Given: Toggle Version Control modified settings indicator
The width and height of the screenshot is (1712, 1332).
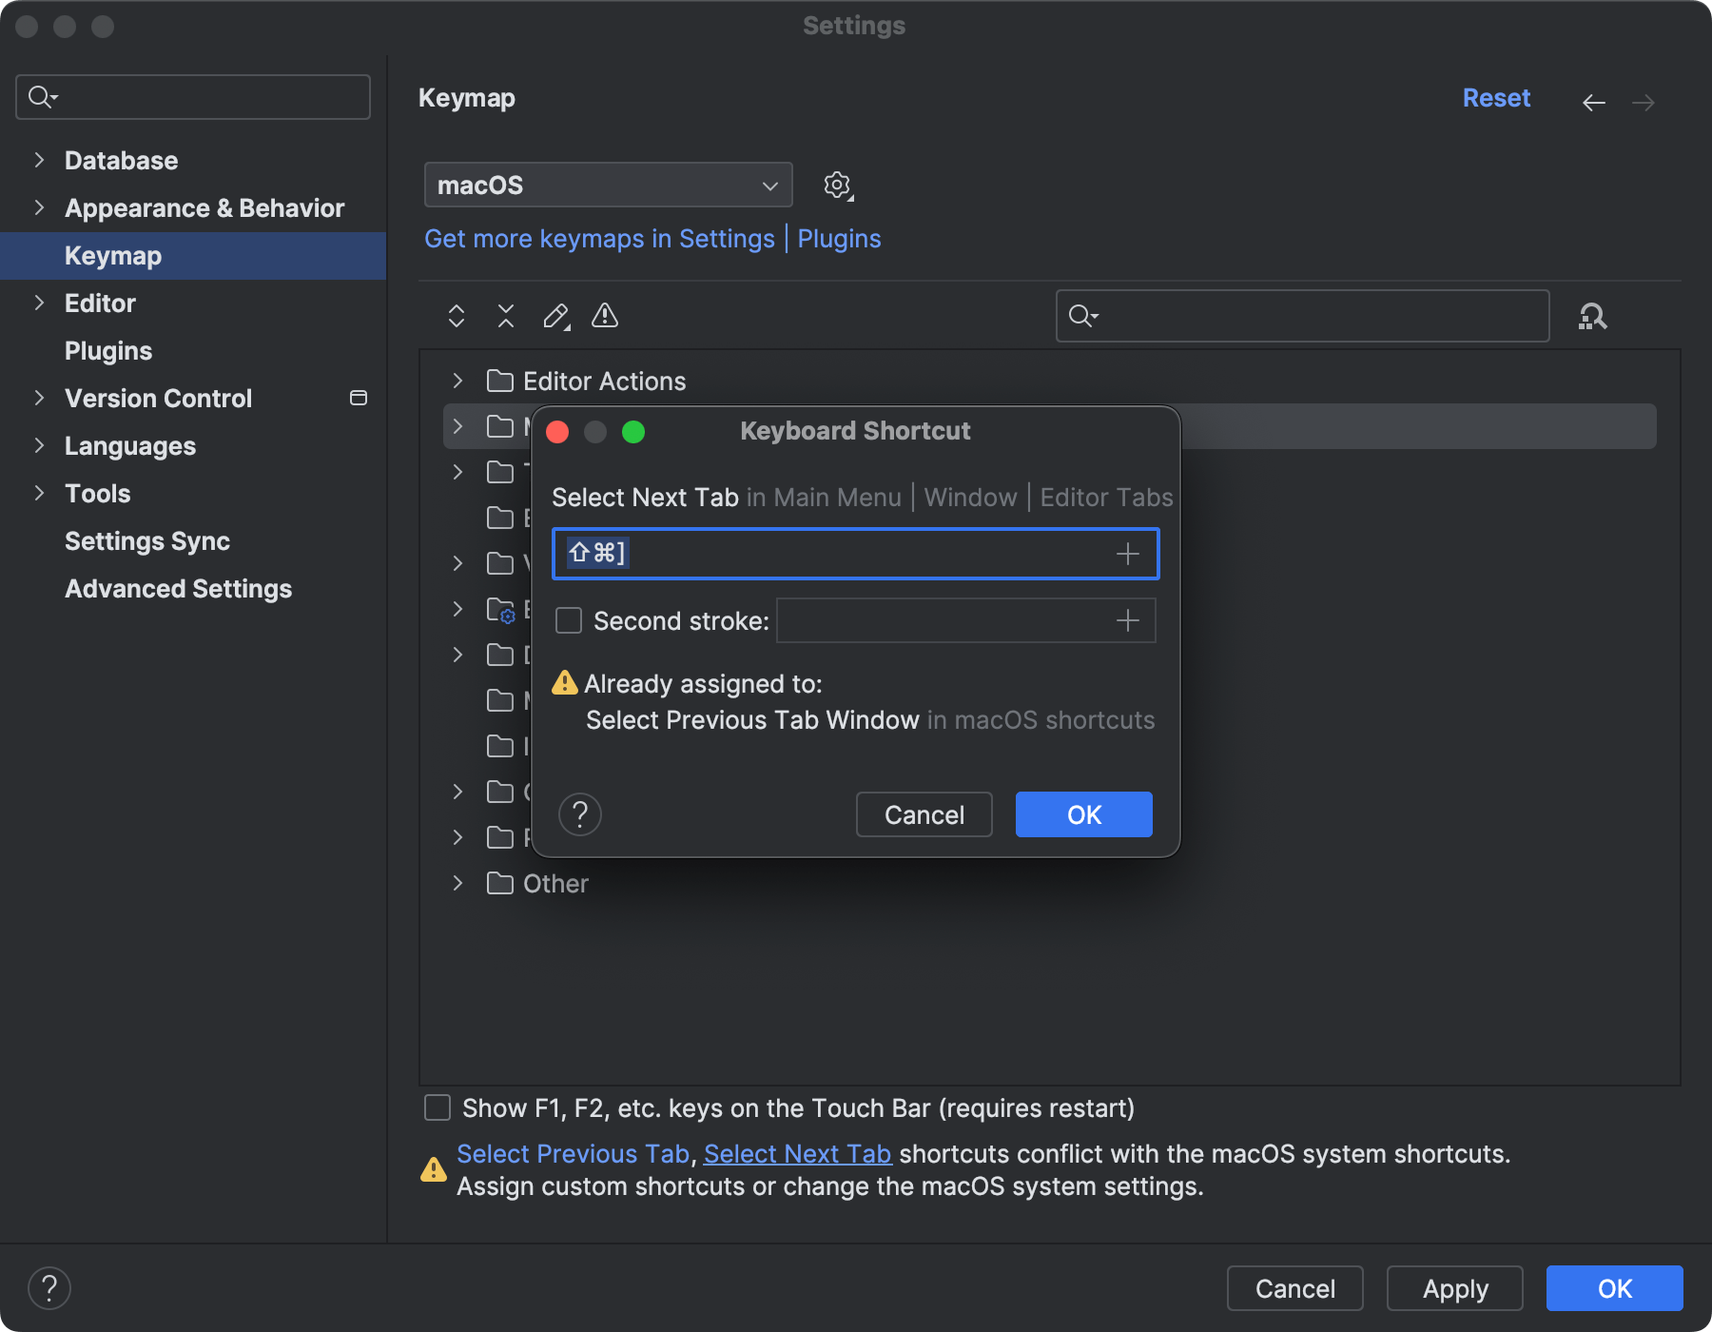Looking at the screenshot, I should click(x=358, y=399).
